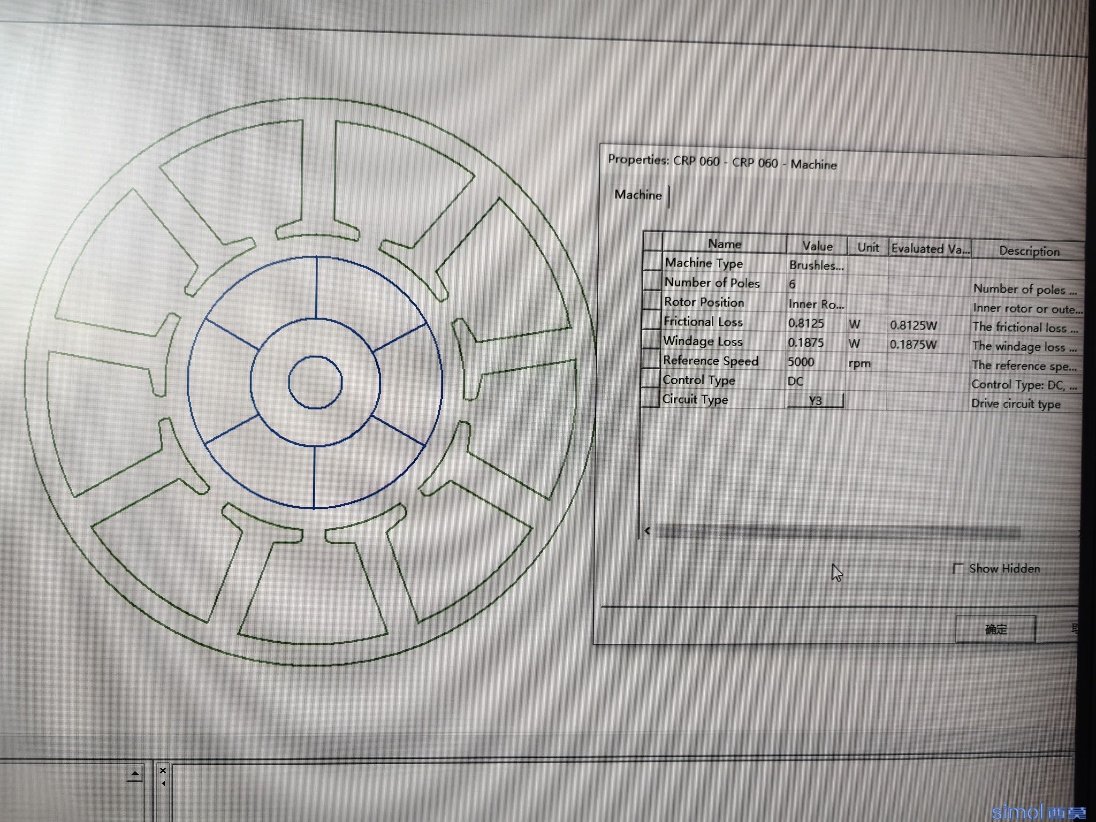This screenshot has width=1096, height=822.
Task: Select the rotor shaft circle in drawing
Action: pos(315,382)
